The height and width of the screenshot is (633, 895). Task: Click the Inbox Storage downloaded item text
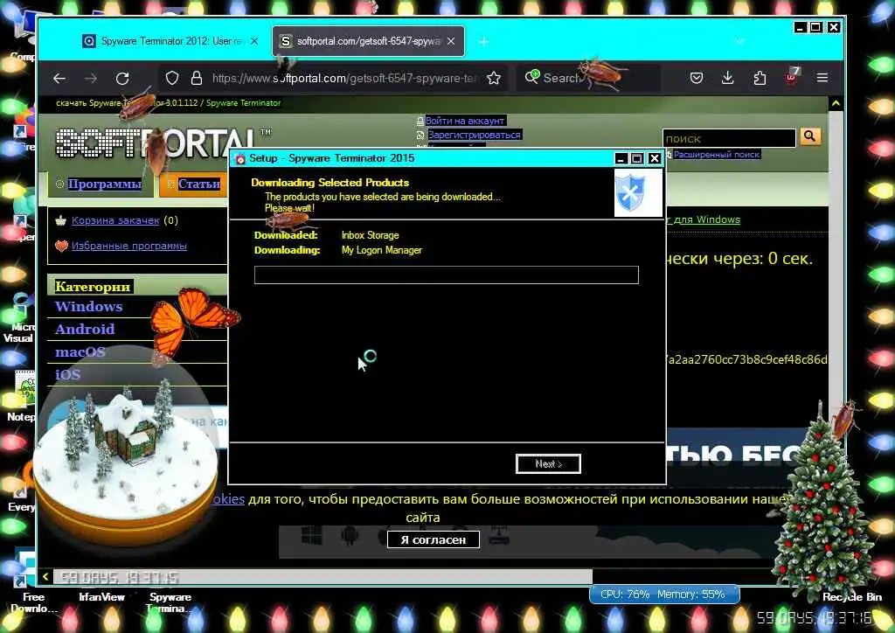click(x=370, y=235)
